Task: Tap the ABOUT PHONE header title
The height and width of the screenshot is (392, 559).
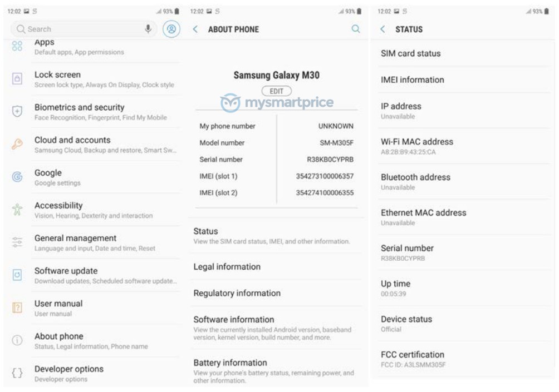Action: click(x=233, y=29)
